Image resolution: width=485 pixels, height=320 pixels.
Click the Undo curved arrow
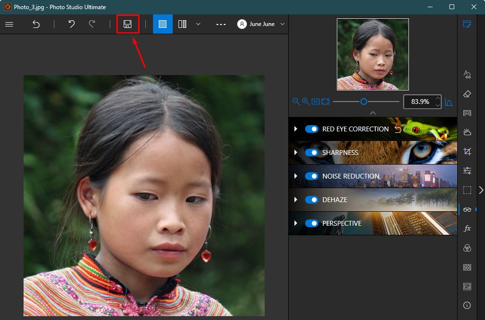coord(71,24)
